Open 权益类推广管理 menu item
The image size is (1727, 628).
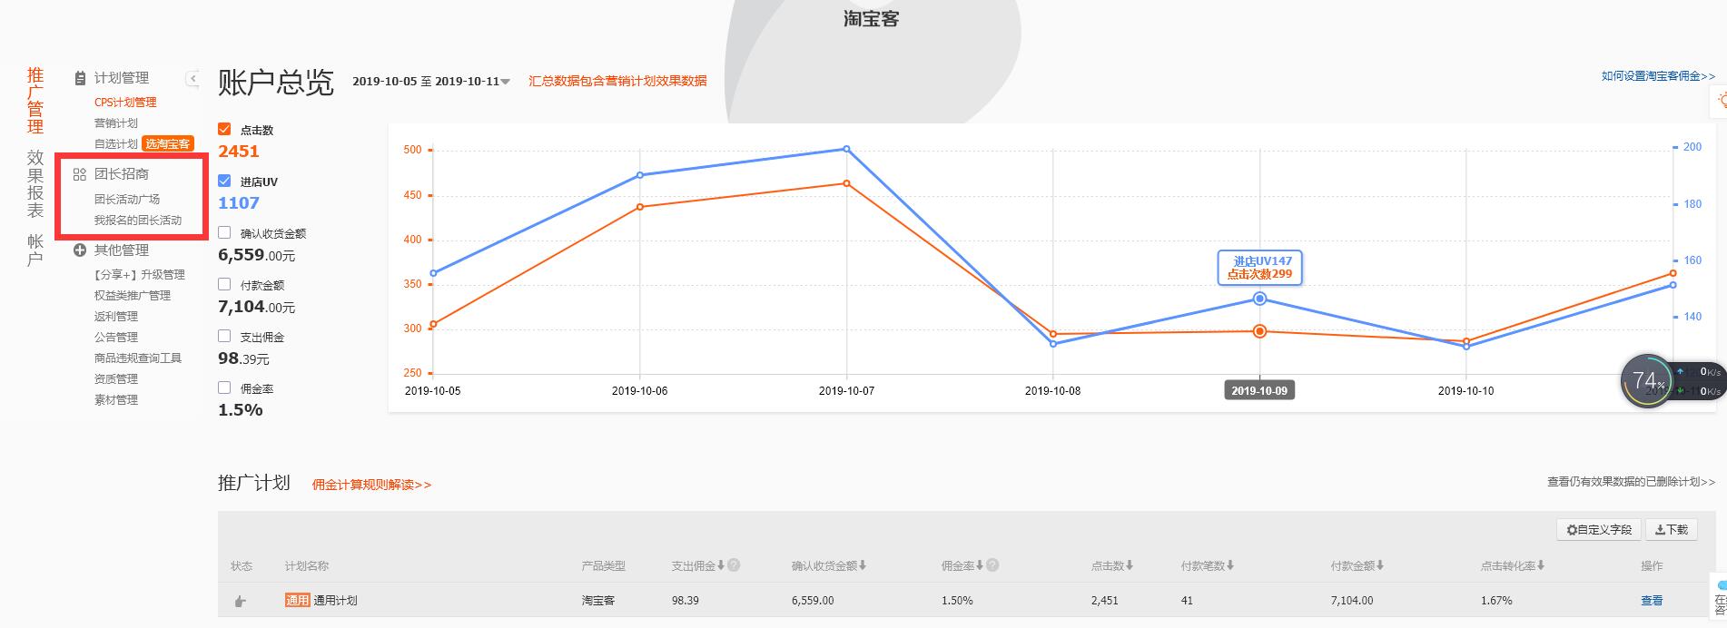133,296
